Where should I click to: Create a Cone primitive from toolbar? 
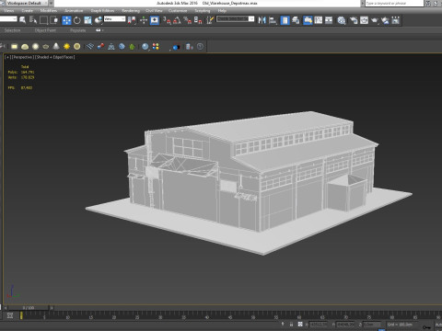pos(56,47)
